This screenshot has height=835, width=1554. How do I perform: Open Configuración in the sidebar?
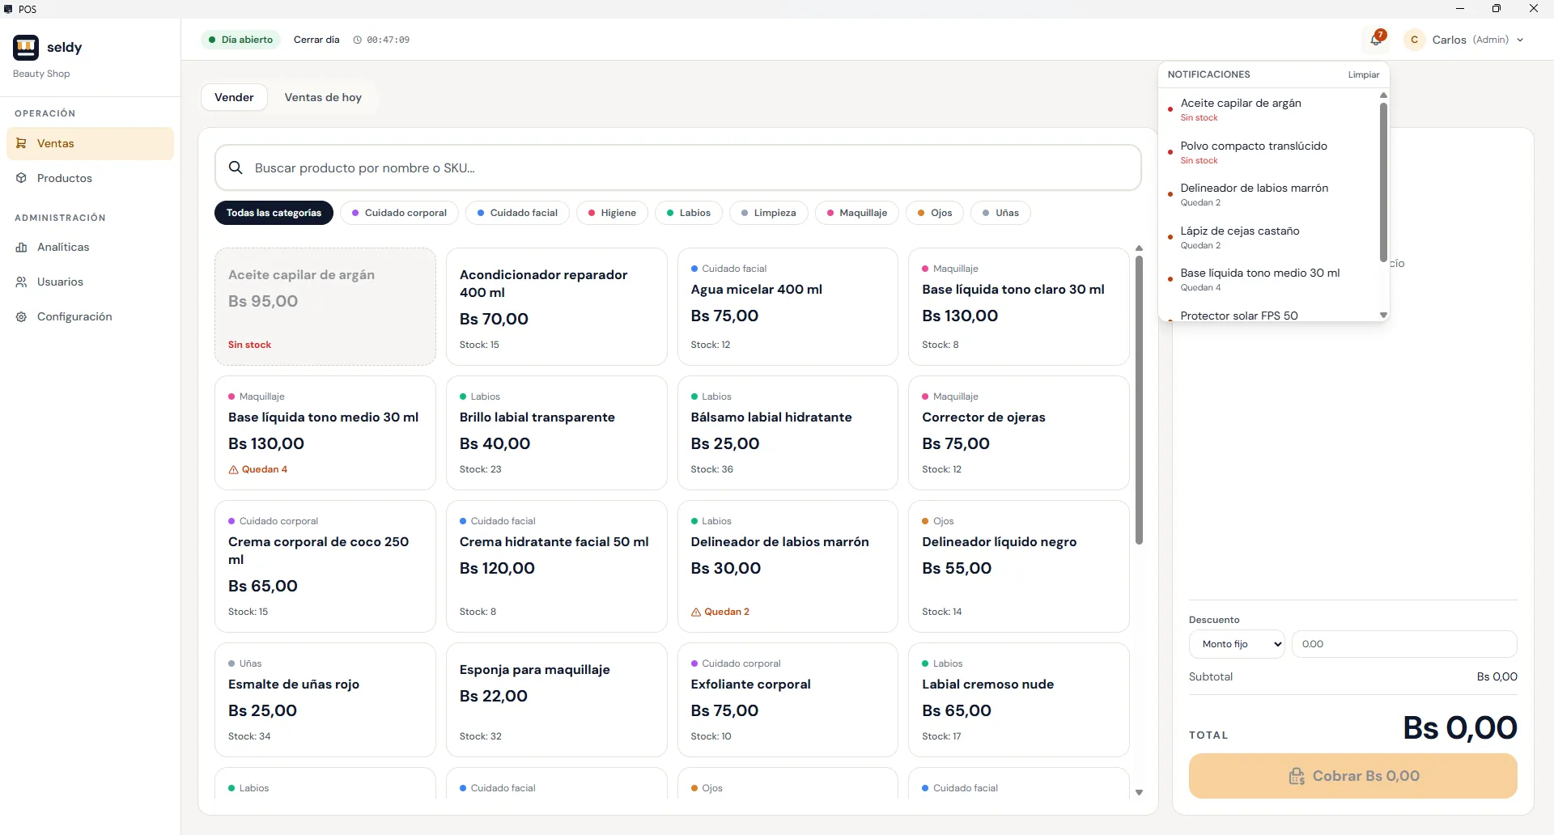(x=90, y=316)
